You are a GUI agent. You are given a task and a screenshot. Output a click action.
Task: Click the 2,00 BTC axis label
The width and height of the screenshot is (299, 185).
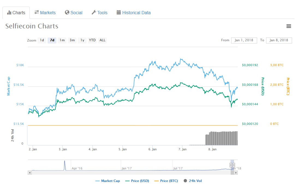tap(277, 85)
